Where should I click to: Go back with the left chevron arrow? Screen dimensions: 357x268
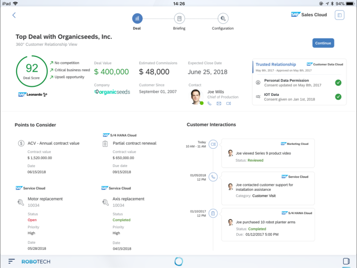(x=14, y=15)
